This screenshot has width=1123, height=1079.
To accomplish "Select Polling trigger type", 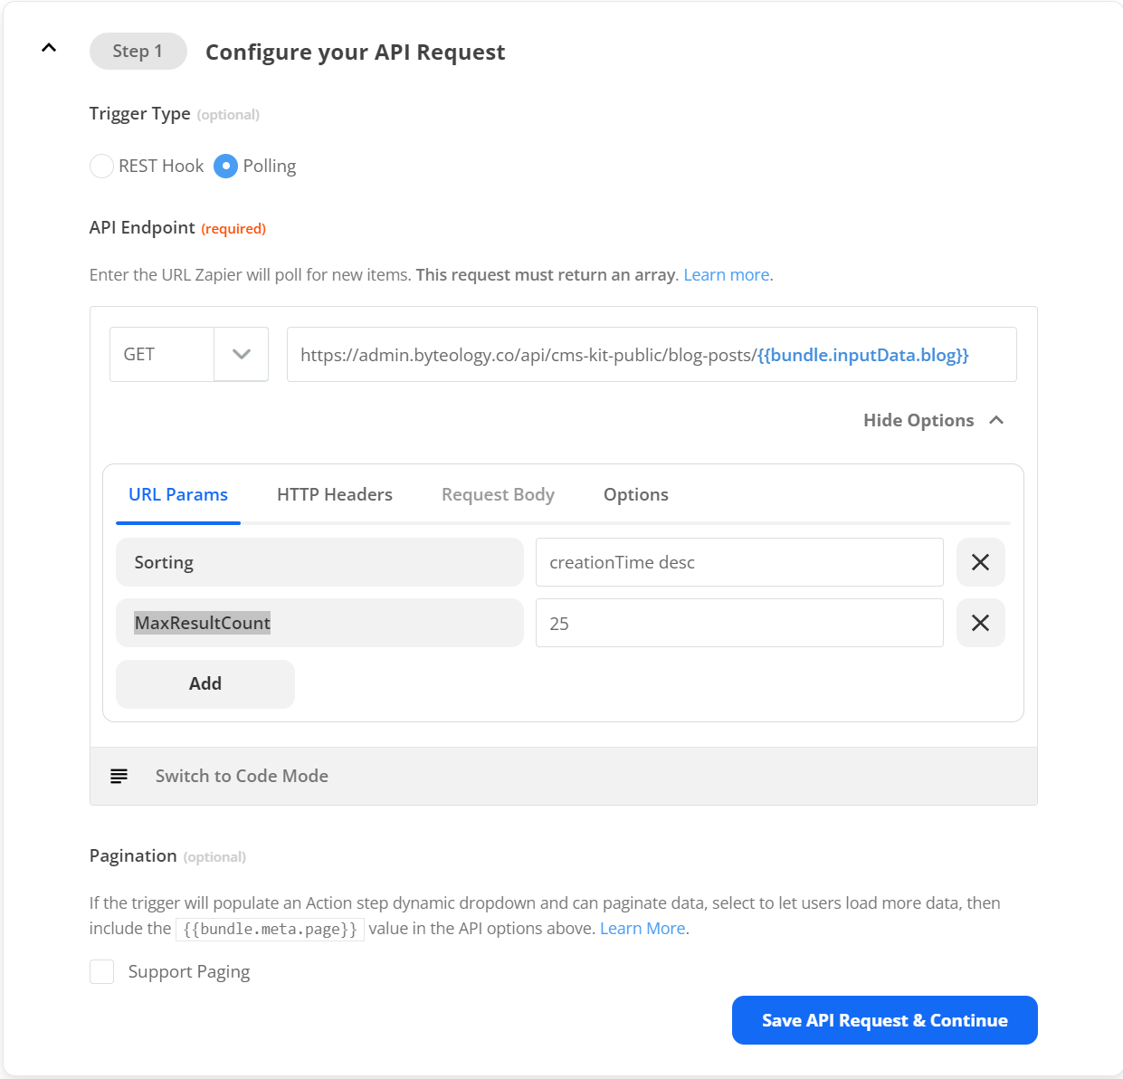I will click(225, 167).
